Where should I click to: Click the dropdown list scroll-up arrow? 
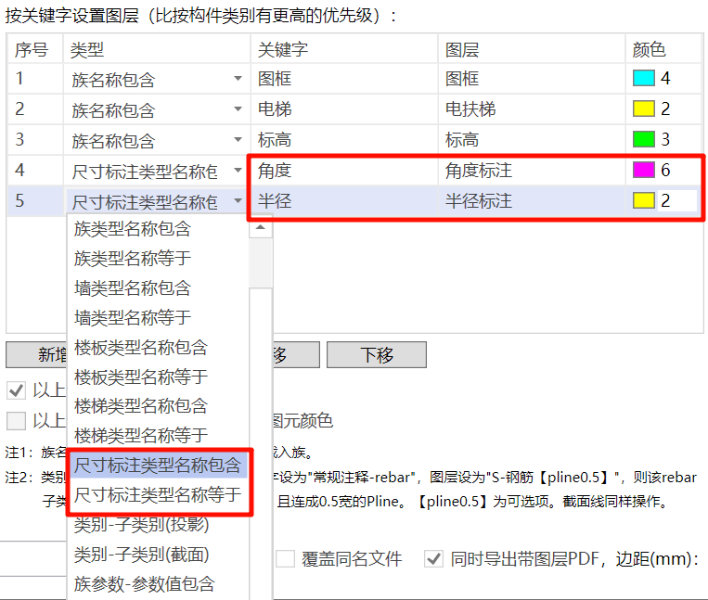click(x=261, y=227)
